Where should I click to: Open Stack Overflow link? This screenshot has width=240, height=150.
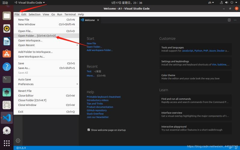click(x=95, y=114)
